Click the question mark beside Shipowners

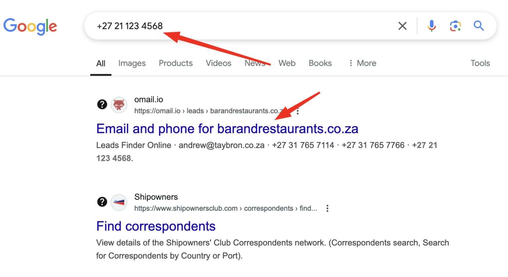pos(102,202)
